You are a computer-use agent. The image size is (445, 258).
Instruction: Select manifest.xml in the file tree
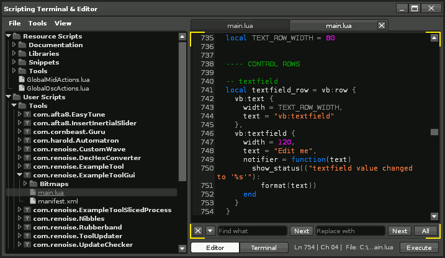[x=58, y=202]
